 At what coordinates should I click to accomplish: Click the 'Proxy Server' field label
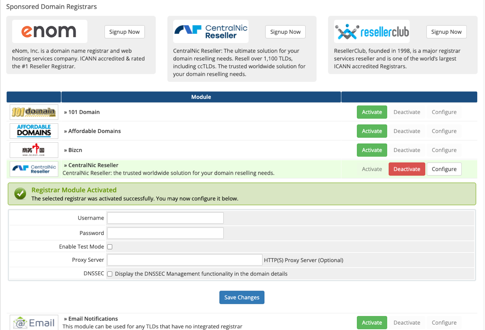click(x=88, y=260)
